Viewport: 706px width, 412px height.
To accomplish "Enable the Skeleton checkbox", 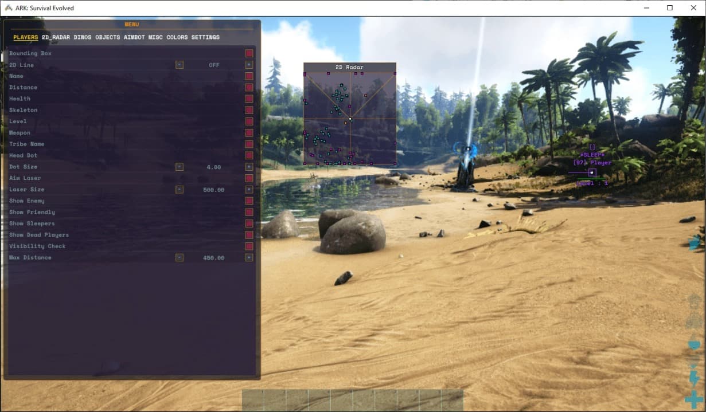I will pyautogui.click(x=249, y=110).
